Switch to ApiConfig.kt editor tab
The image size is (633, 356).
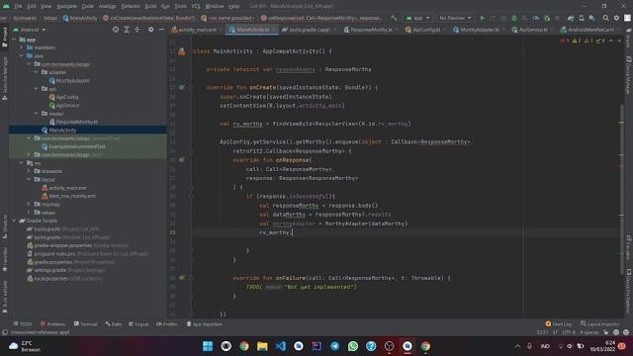[x=425, y=30]
